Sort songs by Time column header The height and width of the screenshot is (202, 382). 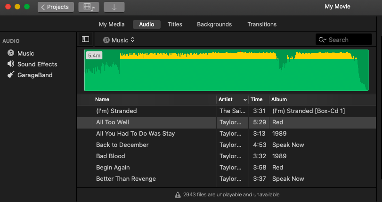click(257, 100)
